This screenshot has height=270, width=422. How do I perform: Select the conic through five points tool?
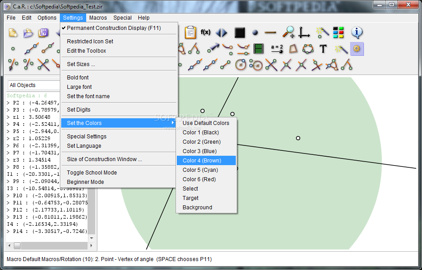[308, 49]
